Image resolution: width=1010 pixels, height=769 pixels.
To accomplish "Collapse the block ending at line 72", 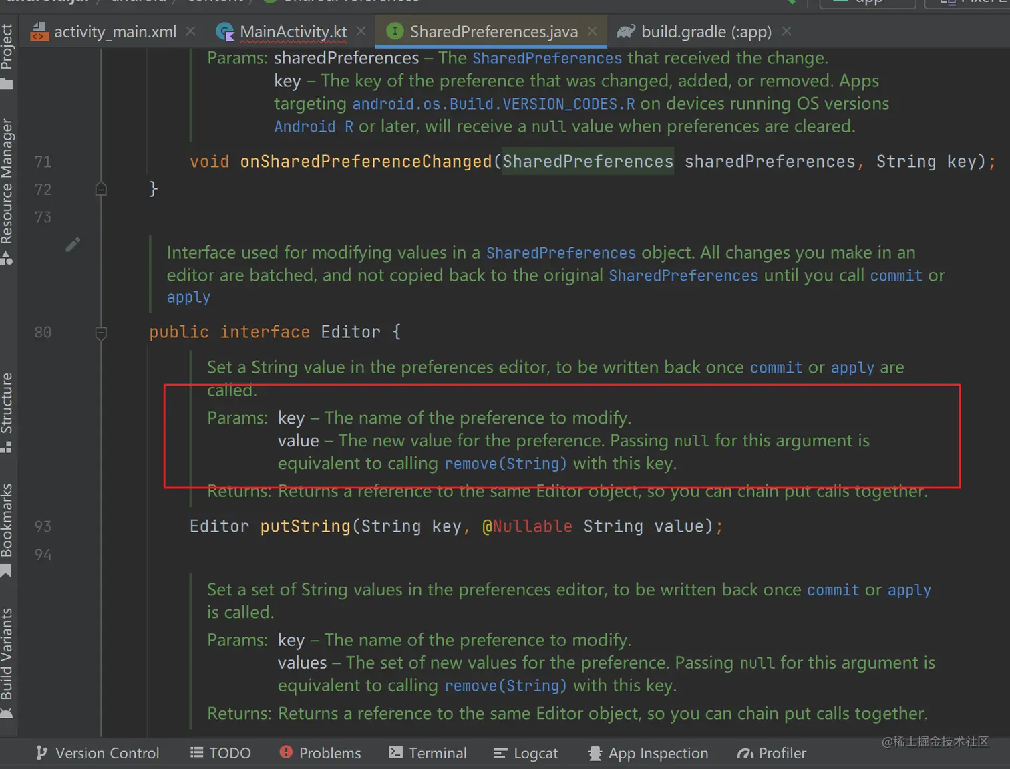I will point(101,189).
